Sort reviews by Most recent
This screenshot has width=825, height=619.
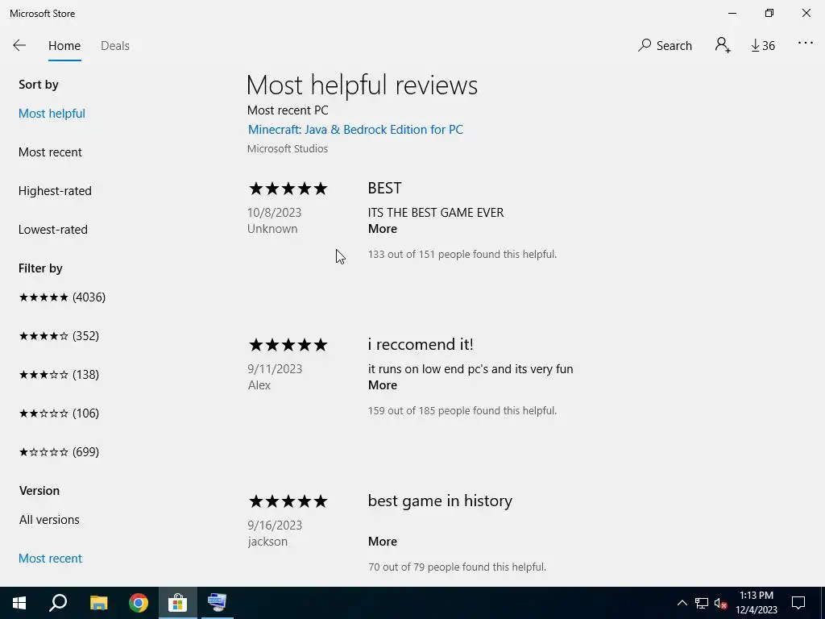(x=50, y=152)
